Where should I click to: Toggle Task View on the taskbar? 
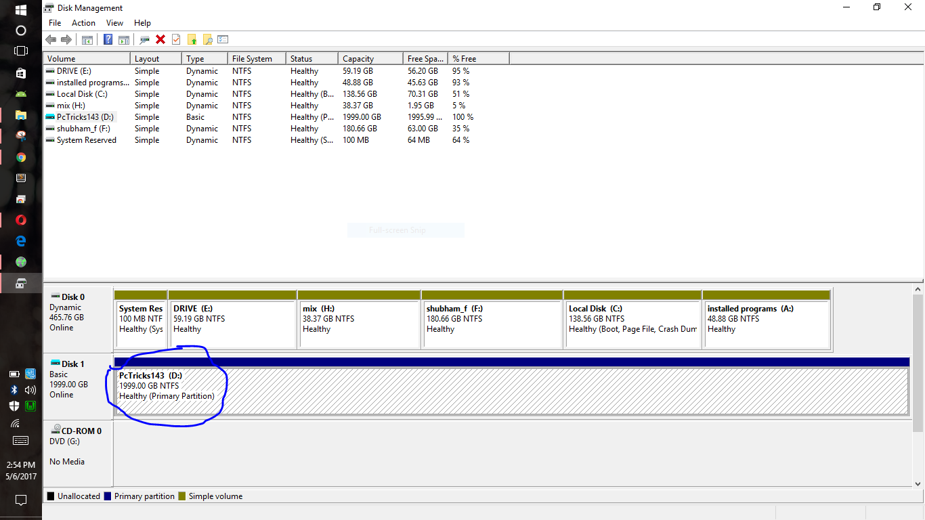tap(20, 50)
